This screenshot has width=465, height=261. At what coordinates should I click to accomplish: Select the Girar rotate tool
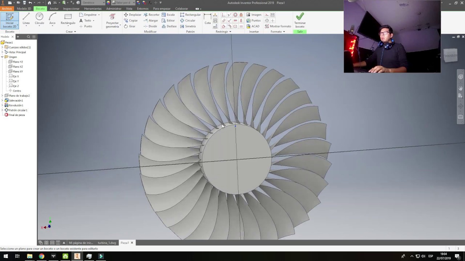[130, 26]
